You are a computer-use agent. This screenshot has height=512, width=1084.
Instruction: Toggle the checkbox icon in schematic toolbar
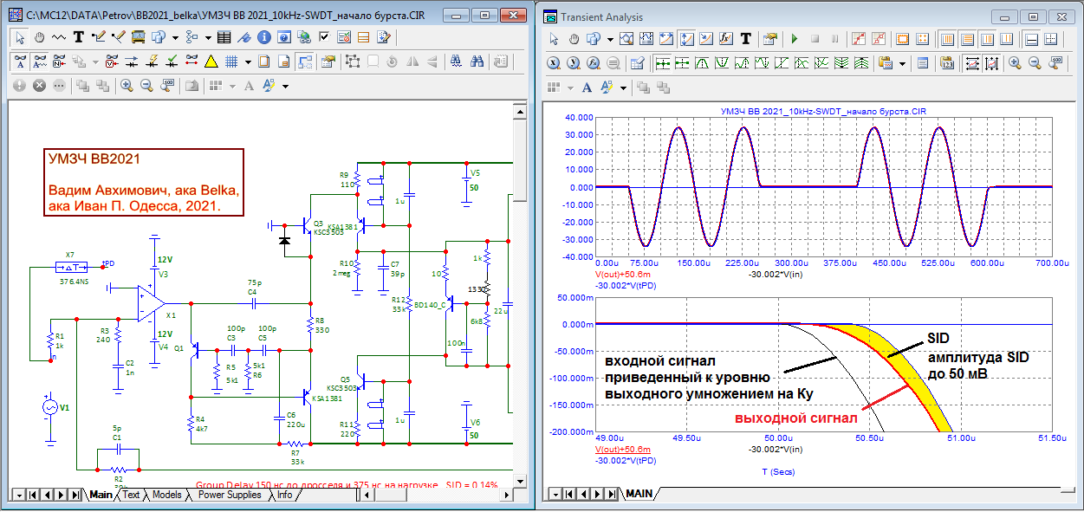click(324, 37)
